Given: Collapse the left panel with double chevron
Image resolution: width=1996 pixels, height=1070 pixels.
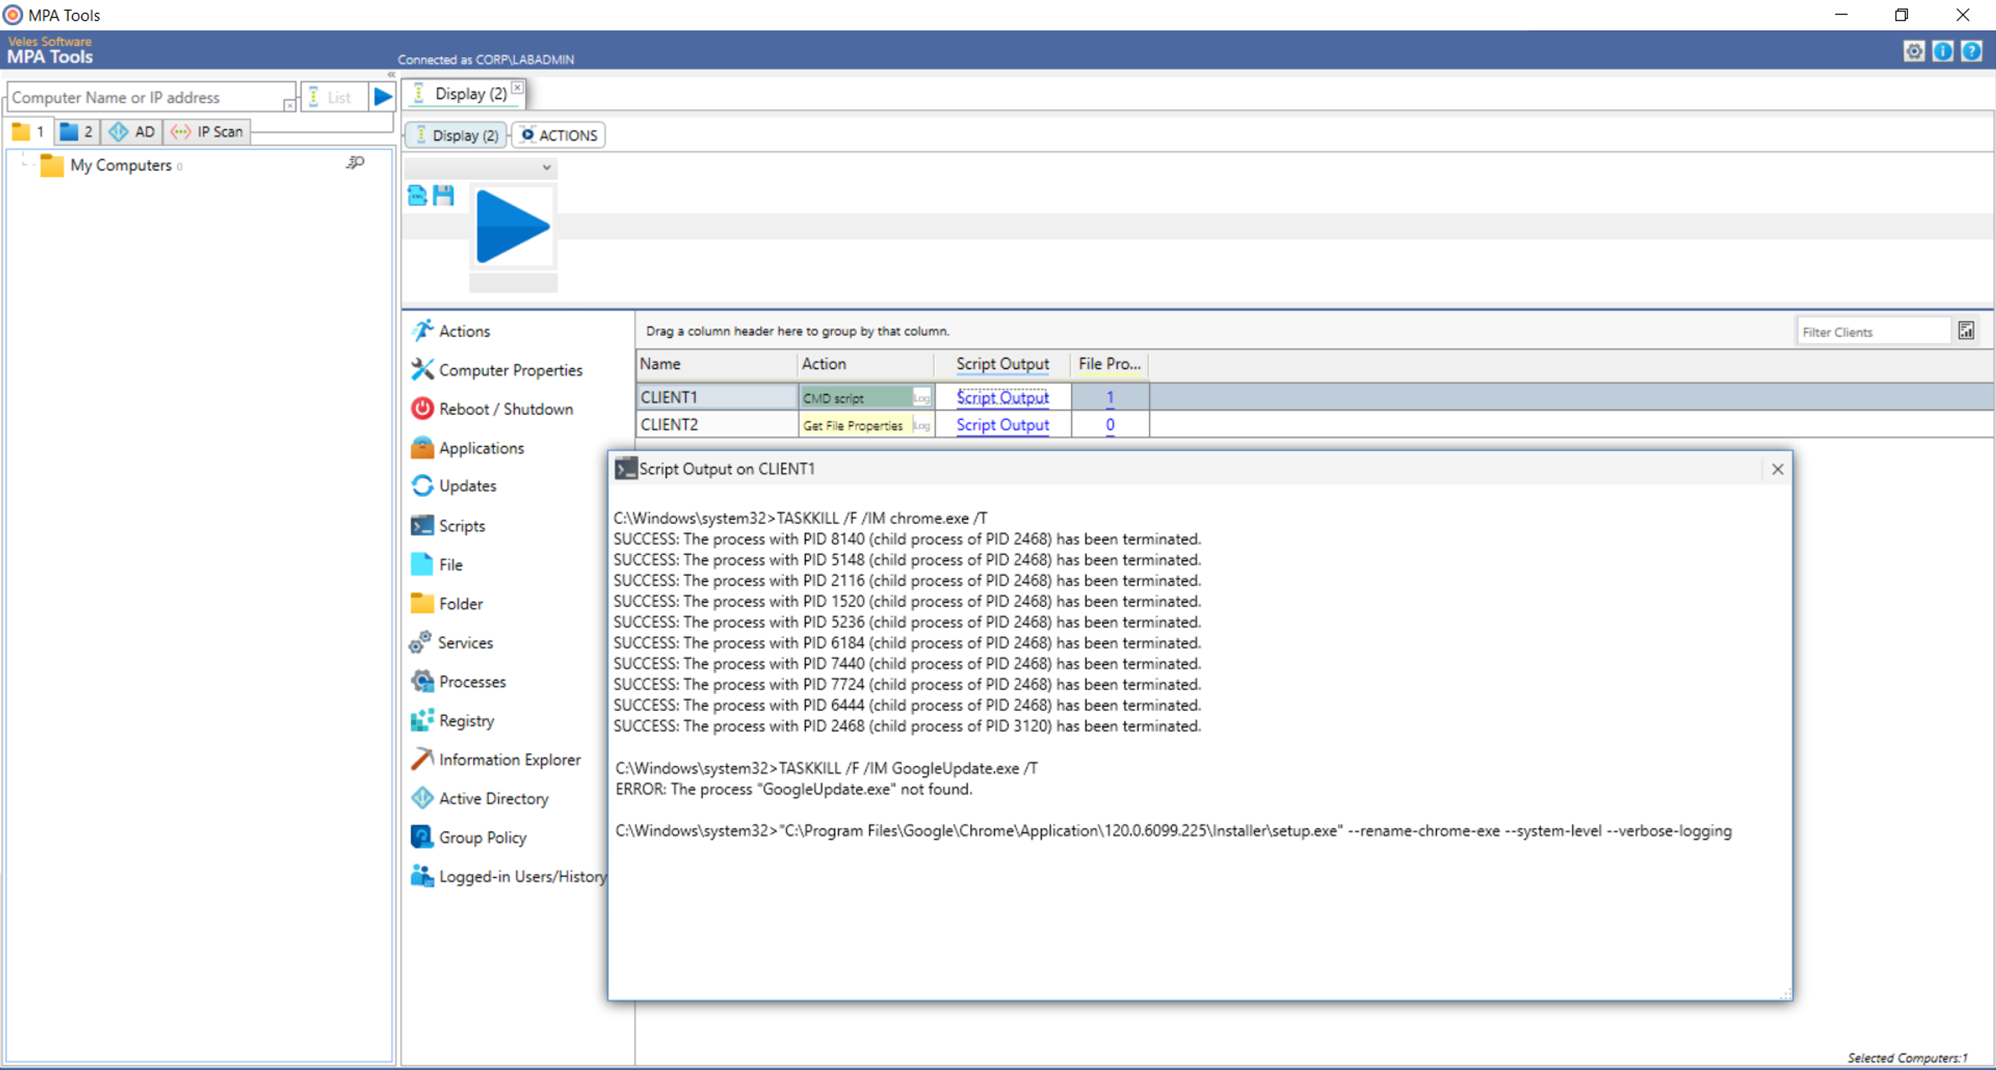Looking at the screenshot, I should point(391,75).
